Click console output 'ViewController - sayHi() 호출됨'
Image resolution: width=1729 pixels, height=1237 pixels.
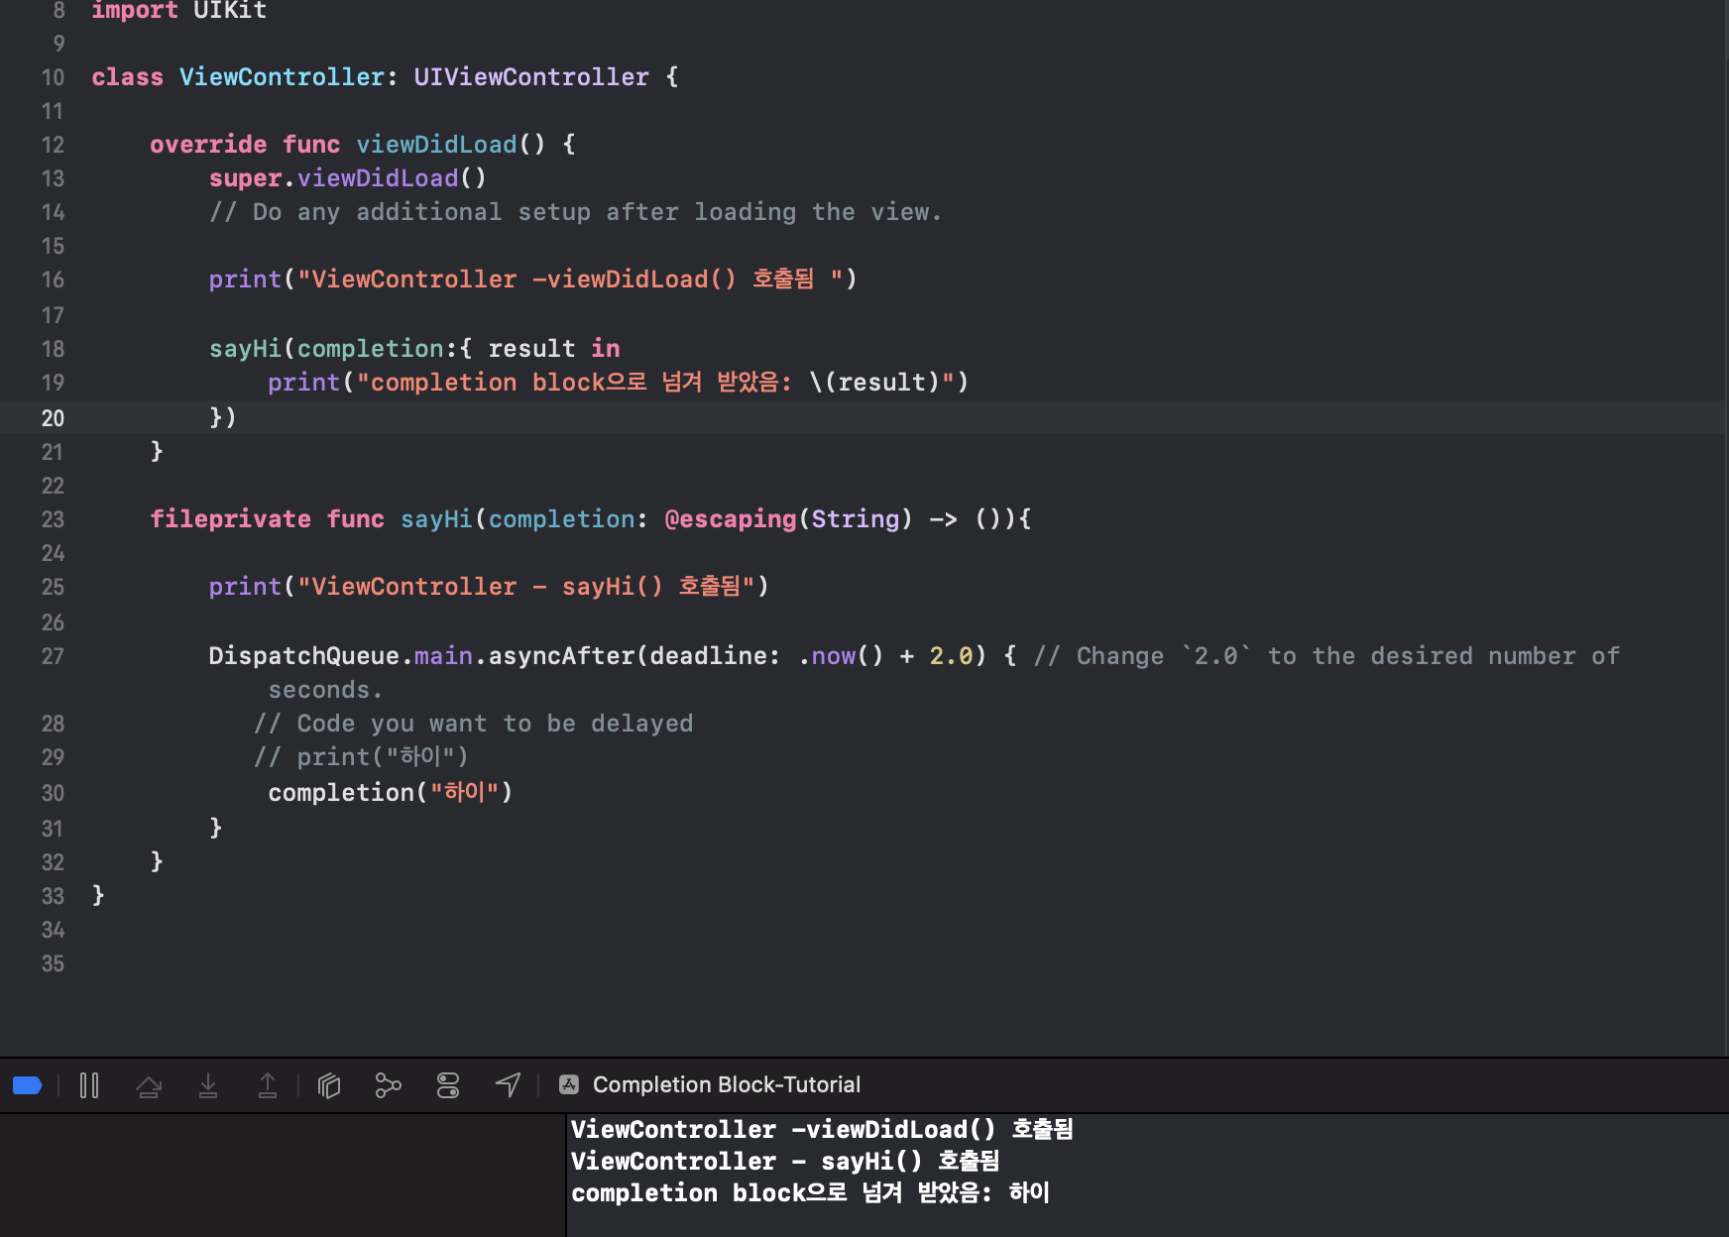click(x=785, y=1162)
